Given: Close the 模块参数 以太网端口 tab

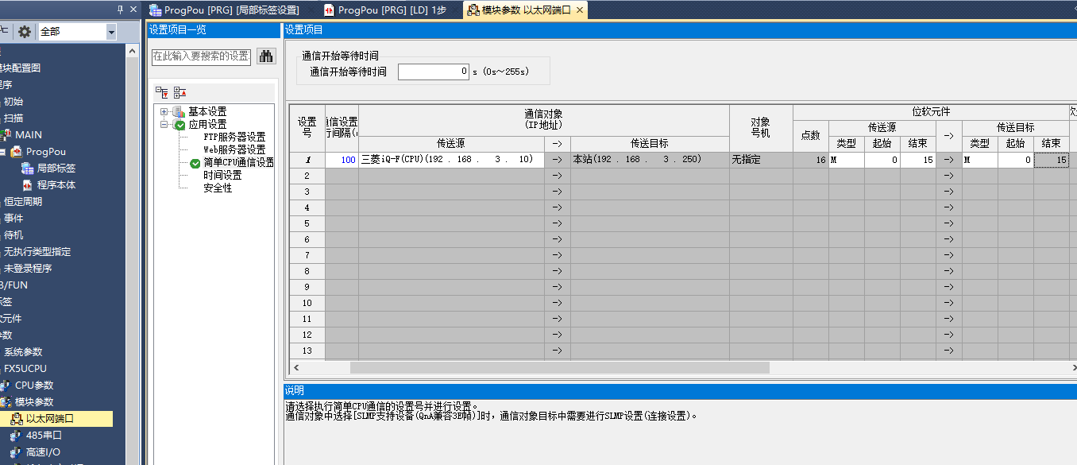Looking at the screenshot, I should coord(580,10).
